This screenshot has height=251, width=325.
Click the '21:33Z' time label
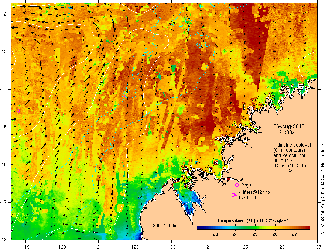[287, 132]
